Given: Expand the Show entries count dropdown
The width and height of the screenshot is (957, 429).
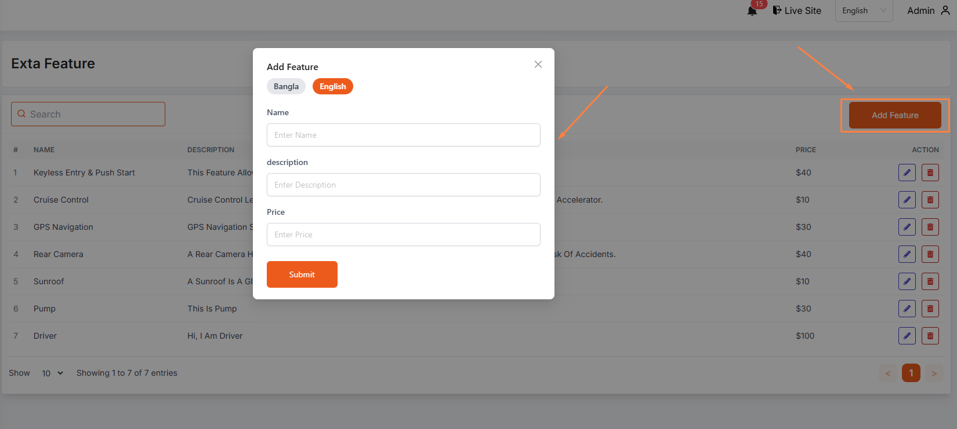Looking at the screenshot, I should [x=52, y=373].
